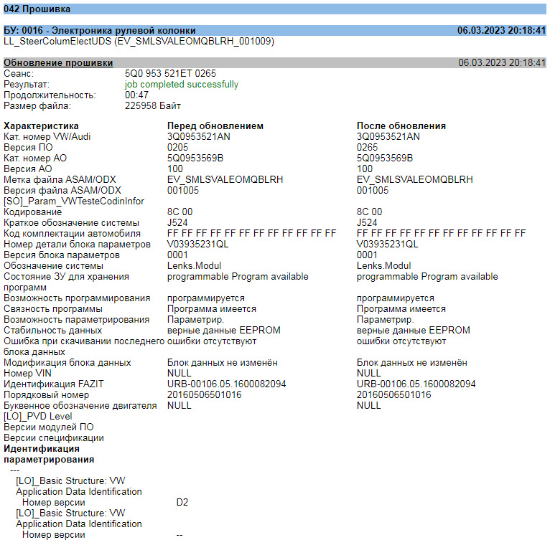Click the "После обновления" column header
This screenshot has width=550, height=540.
(x=401, y=125)
